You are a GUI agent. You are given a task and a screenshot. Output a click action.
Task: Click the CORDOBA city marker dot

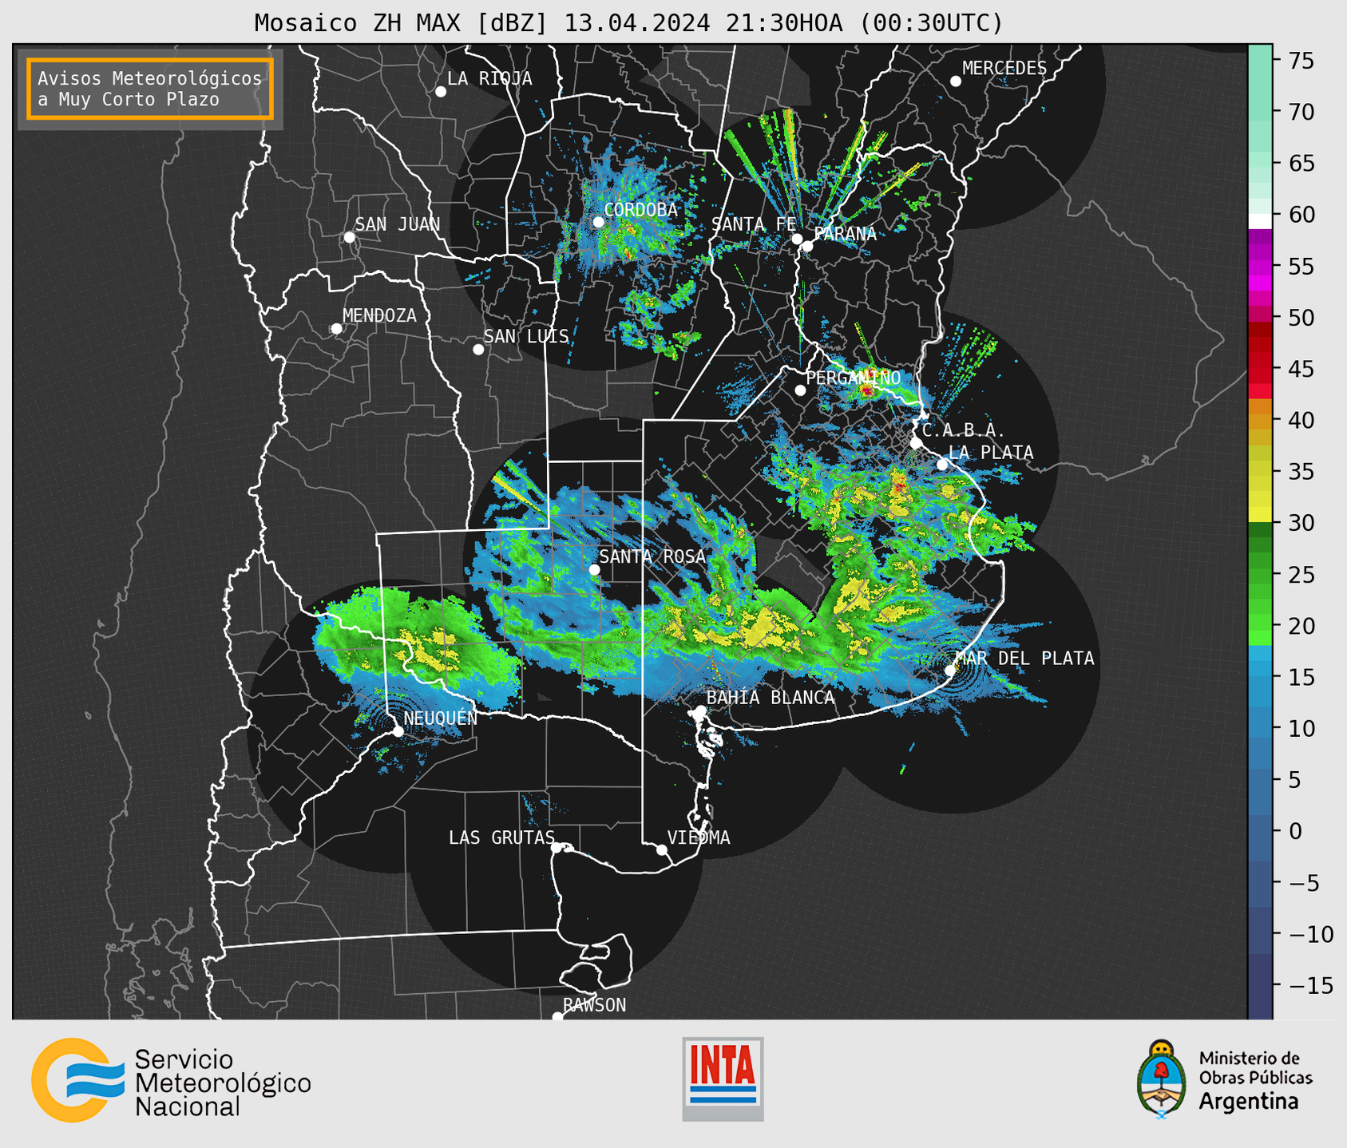pyautogui.click(x=598, y=222)
